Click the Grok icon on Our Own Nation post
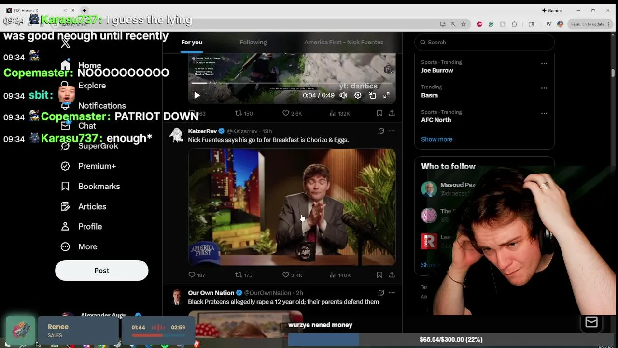Viewport: 618px width, 348px height. tap(381, 293)
